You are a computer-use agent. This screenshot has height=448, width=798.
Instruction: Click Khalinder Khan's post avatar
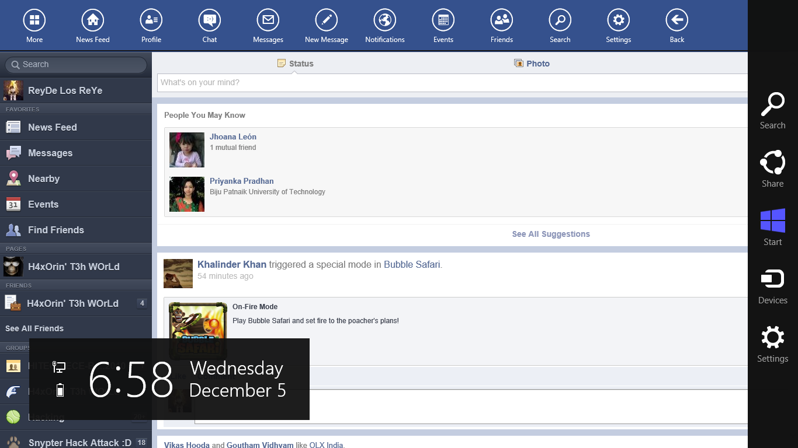tap(178, 274)
